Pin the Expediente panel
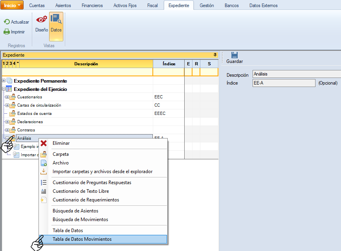This screenshot has width=341, height=251. pos(215,55)
